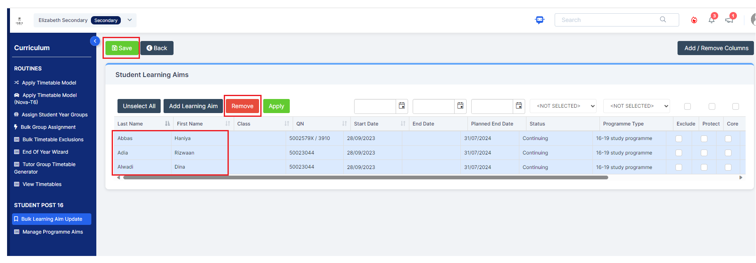Open Manage Programme Aims

[x=49, y=232]
